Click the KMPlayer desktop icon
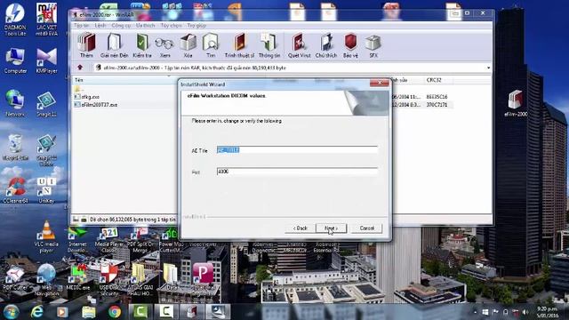This screenshot has height=320, width=569. pyautogui.click(x=46, y=60)
